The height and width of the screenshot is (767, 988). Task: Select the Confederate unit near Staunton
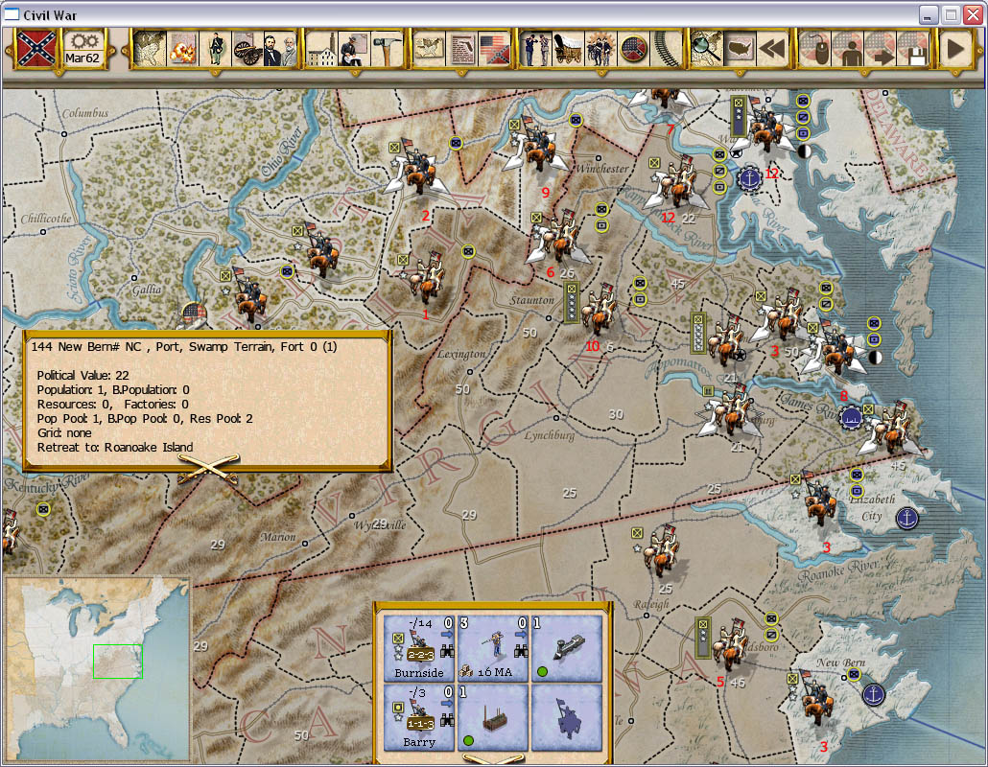(x=599, y=311)
